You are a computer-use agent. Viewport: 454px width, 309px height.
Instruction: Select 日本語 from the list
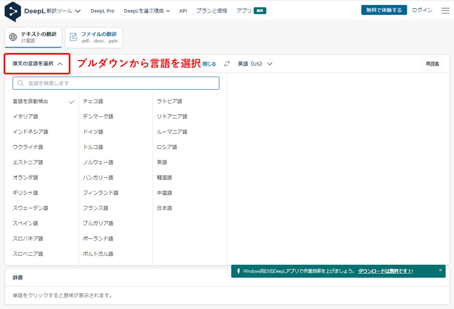point(164,208)
